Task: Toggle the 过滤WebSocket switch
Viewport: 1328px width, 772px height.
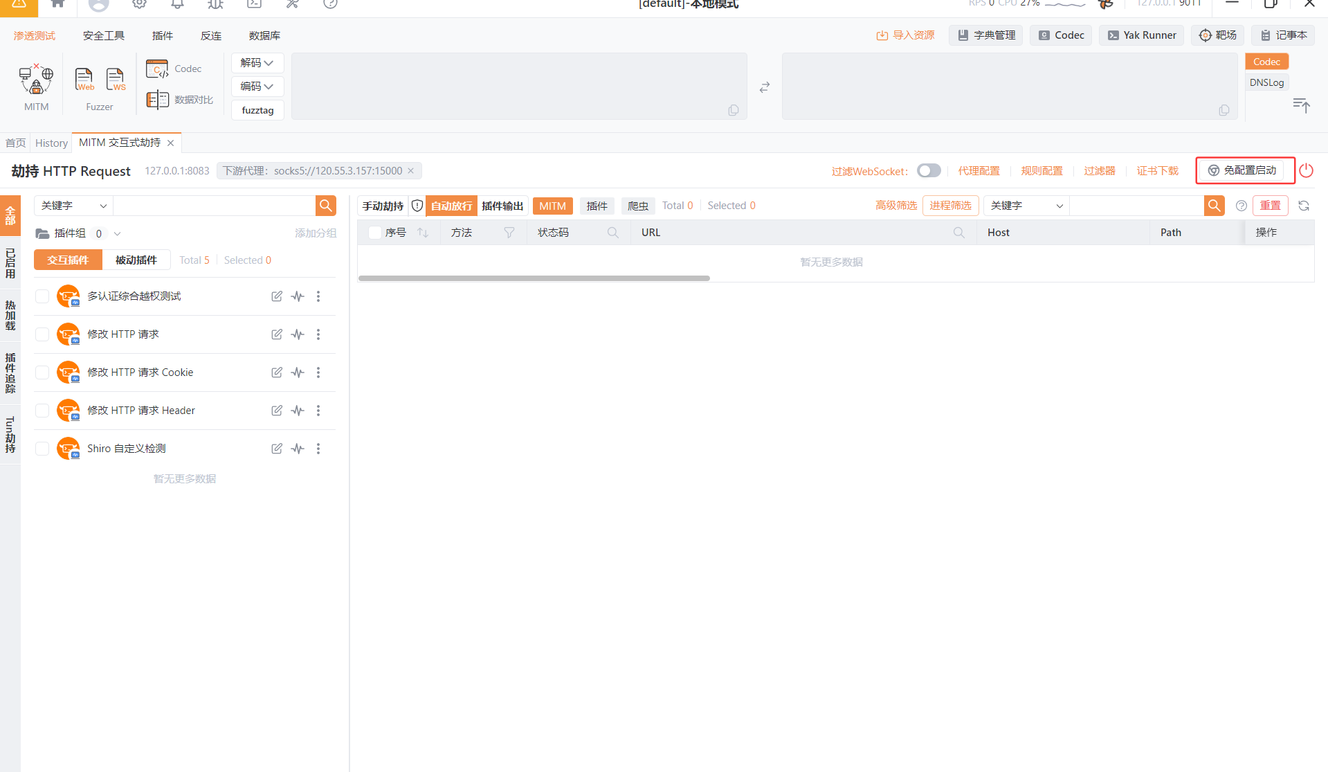Action: pos(929,170)
